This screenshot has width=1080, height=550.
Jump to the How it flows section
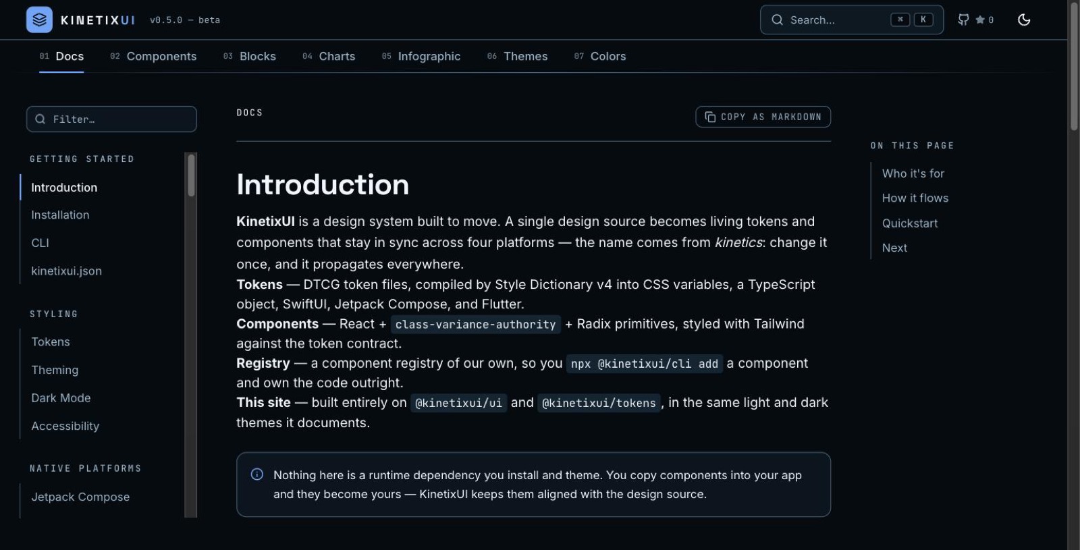(x=915, y=198)
